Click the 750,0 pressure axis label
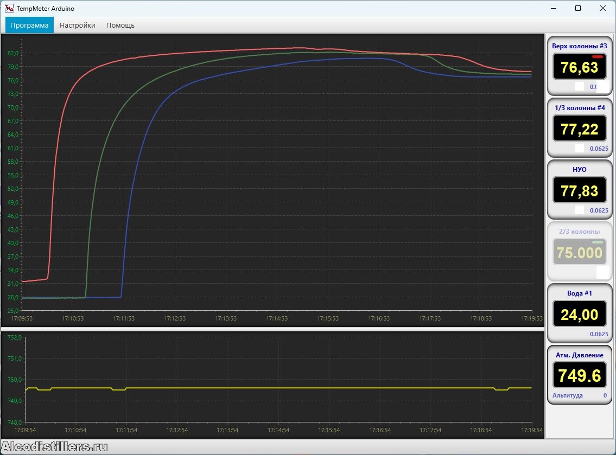616x455 pixels. (15, 380)
